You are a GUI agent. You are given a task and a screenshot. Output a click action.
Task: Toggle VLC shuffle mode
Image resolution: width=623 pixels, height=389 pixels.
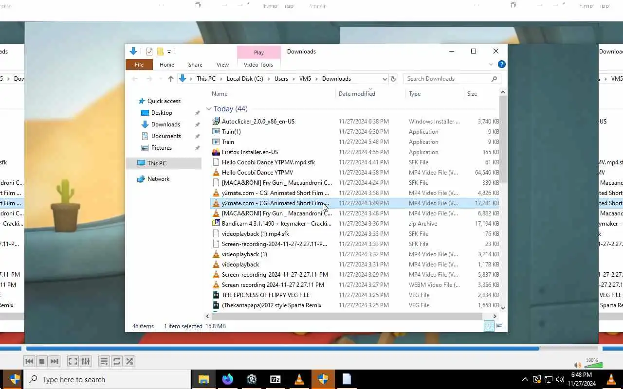click(129, 361)
